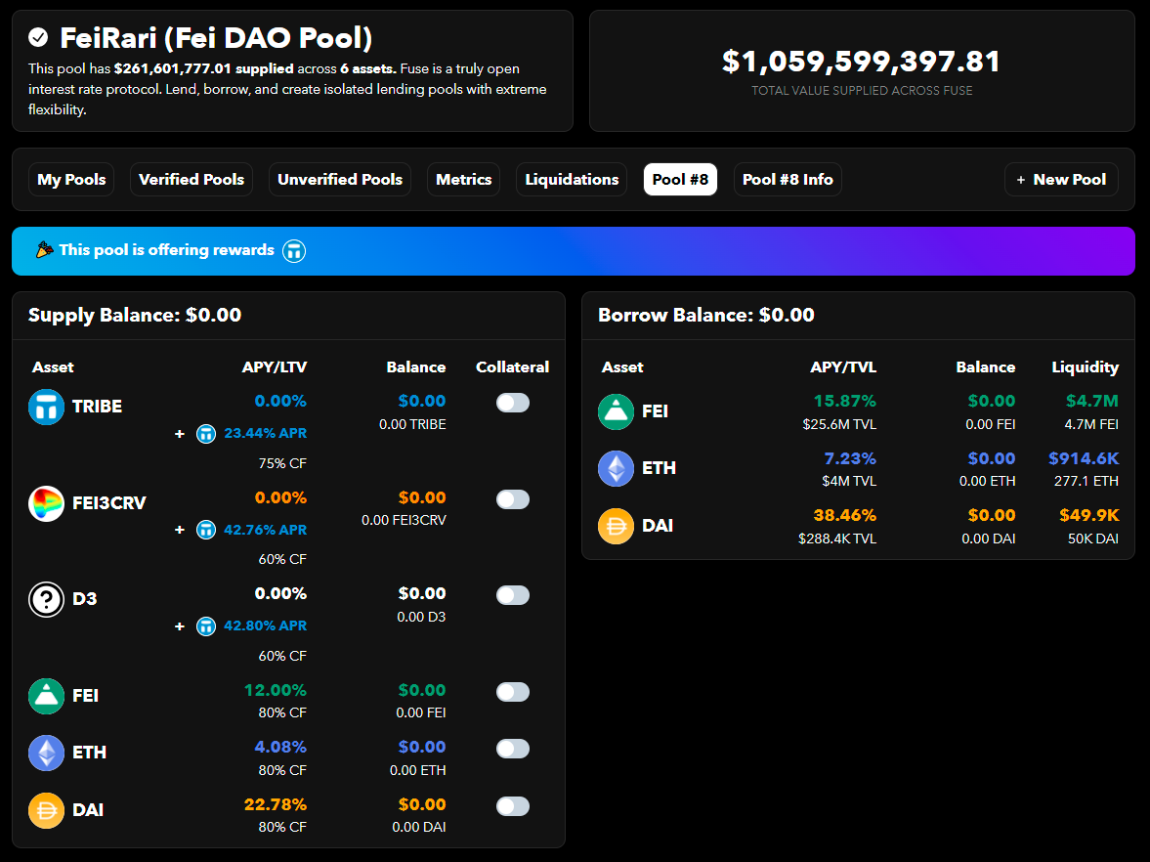Open ETH label in borrow list
The width and height of the screenshot is (1150, 862).
tap(659, 469)
